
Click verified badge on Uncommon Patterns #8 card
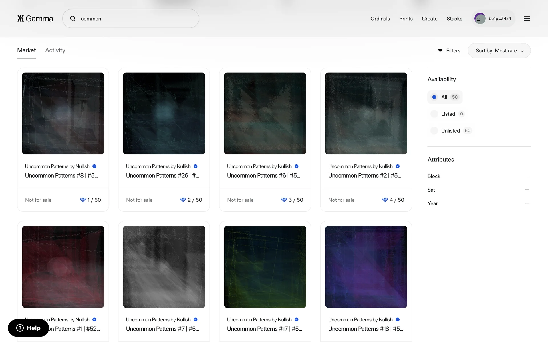(94, 166)
